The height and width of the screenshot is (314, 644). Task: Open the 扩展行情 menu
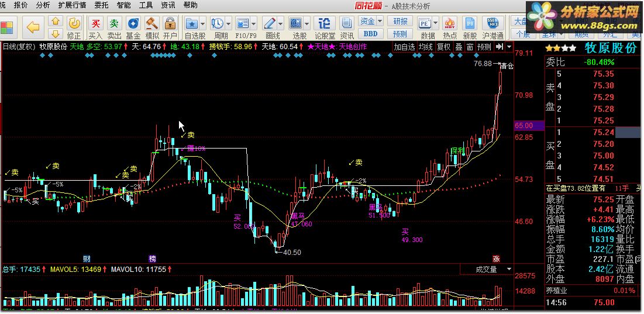pos(73,5)
